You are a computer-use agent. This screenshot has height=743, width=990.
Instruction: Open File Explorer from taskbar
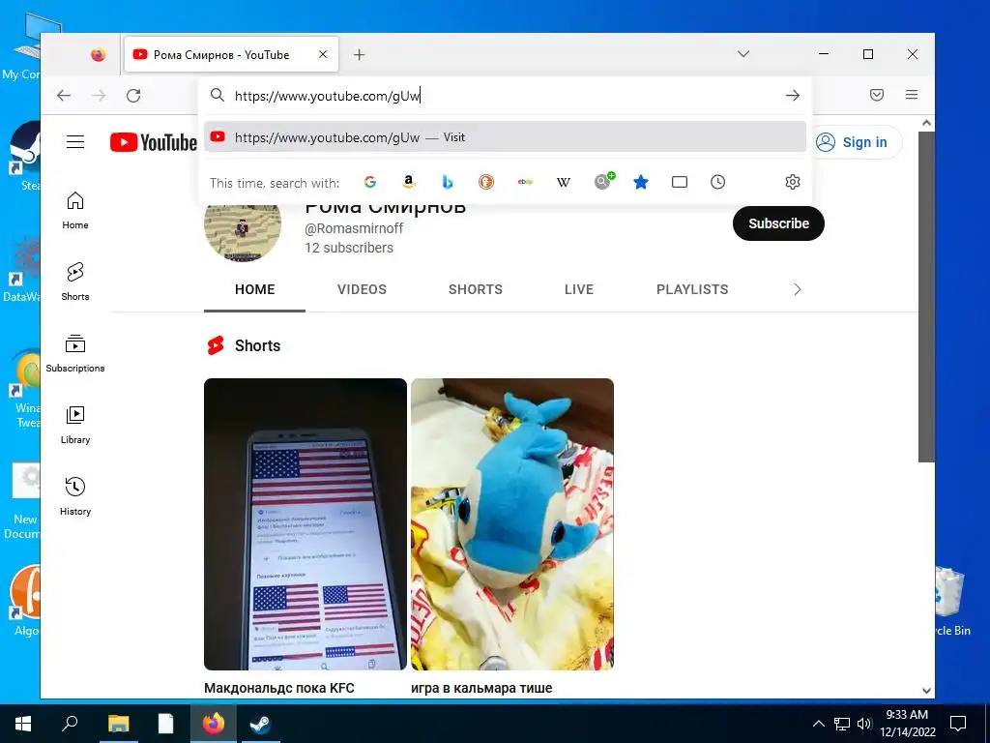click(118, 724)
